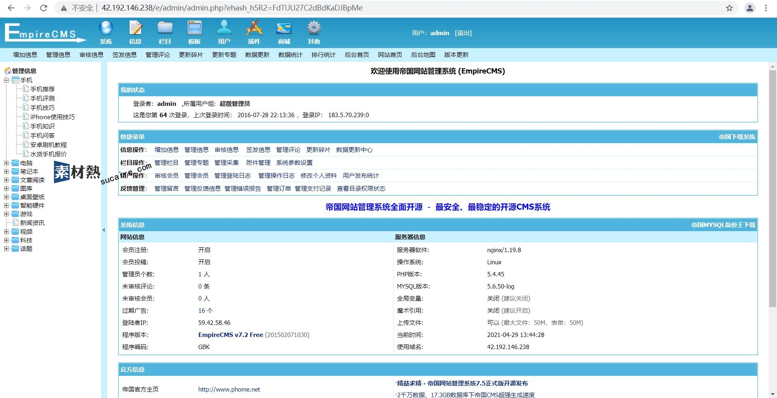The height and width of the screenshot is (398, 777).
Task: Click browser back arrow
Action: [11, 8]
